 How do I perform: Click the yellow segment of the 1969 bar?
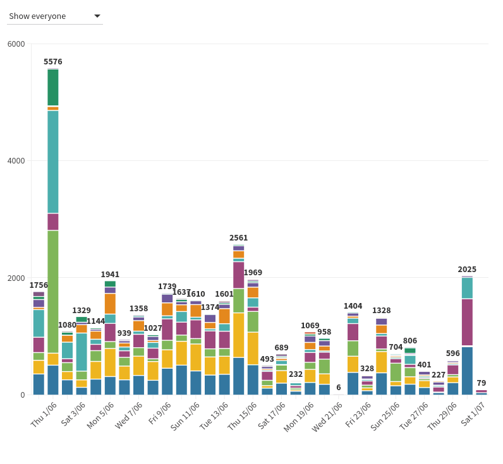pos(253,348)
